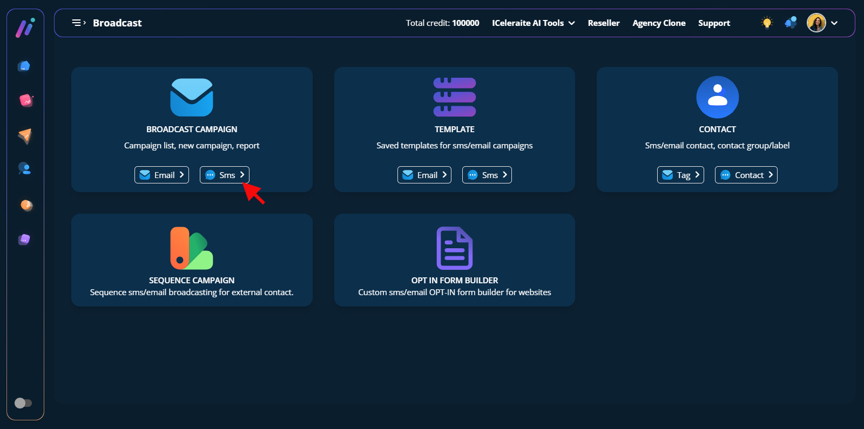Screen dimensions: 864x429
Task: Open the Reseller menu item
Action: [x=603, y=23]
